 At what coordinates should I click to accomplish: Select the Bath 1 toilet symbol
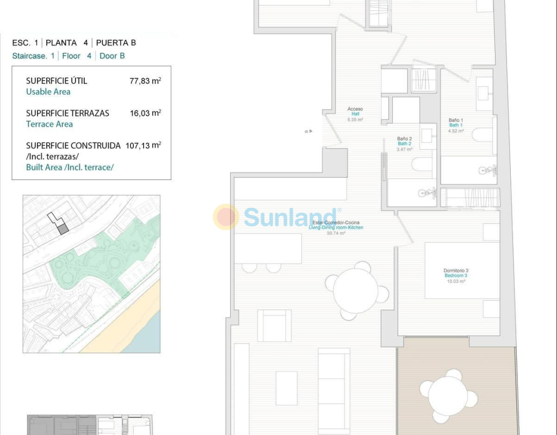(482, 134)
